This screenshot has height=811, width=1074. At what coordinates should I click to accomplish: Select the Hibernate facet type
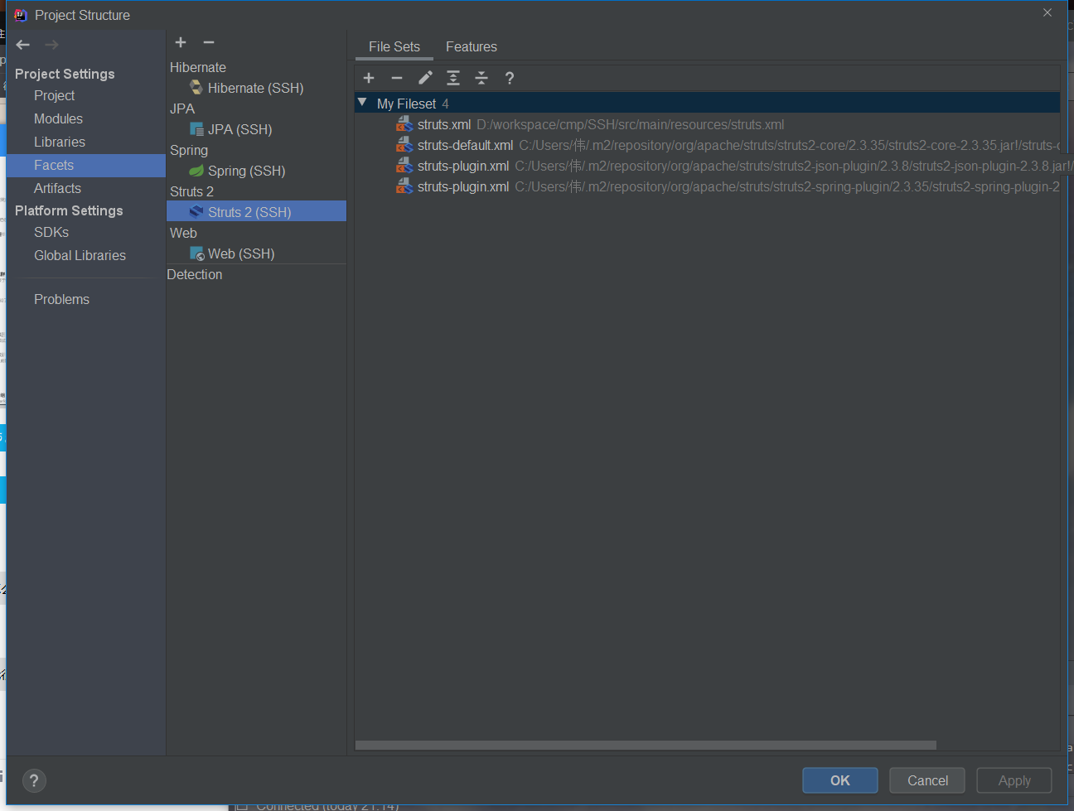tap(198, 68)
